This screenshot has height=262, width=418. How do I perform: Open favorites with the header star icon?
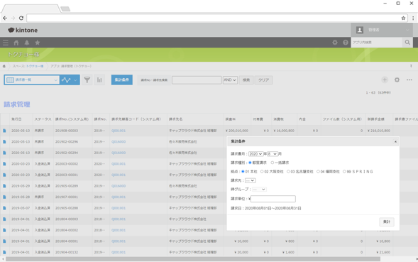tap(38, 43)
